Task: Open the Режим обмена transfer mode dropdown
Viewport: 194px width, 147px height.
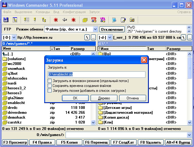Action: (95, 29)
